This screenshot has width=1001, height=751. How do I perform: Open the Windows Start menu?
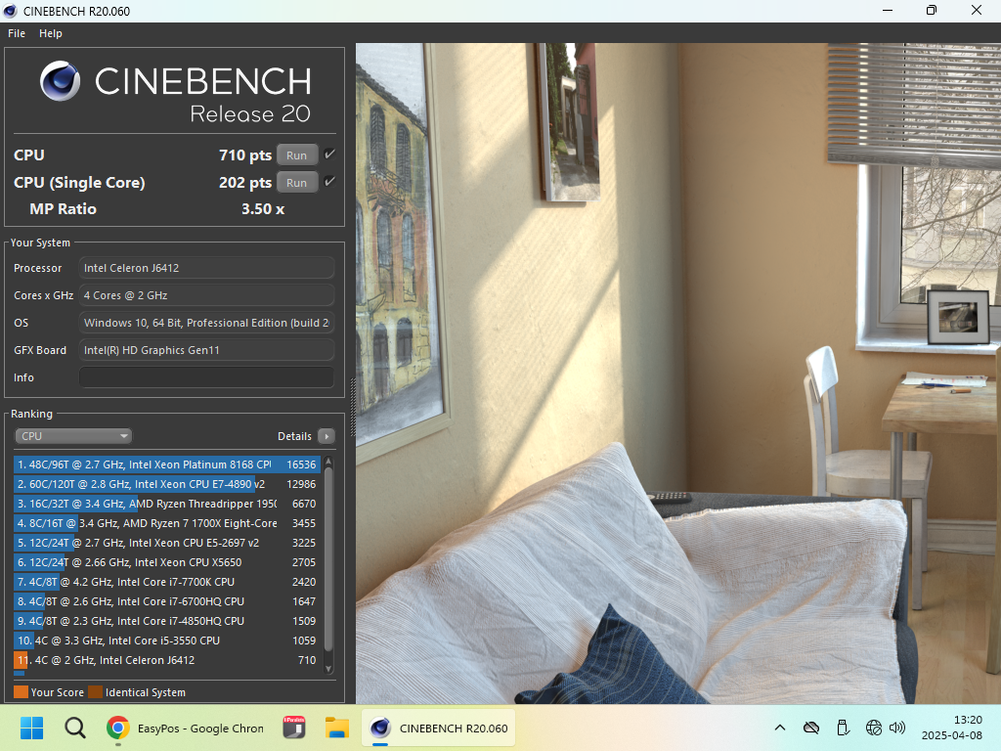click(x=32, y=728)
